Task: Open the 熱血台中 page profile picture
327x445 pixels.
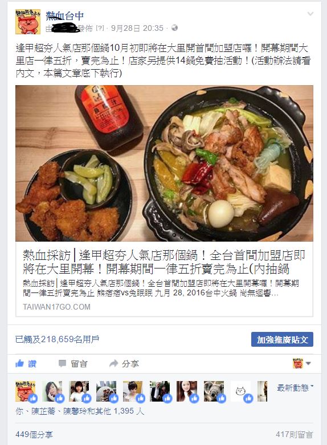Action: 28,22
